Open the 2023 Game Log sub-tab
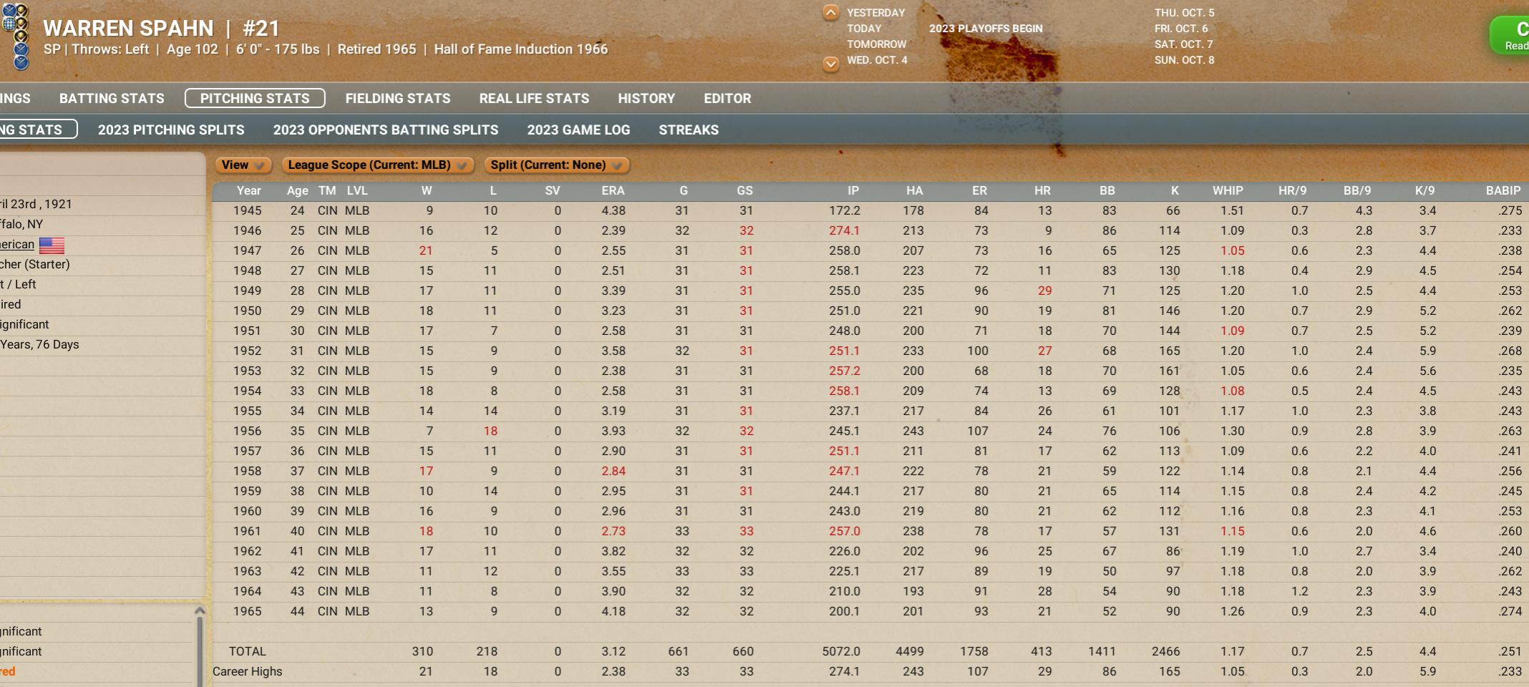1529x687 pixels. click(578, 130)
